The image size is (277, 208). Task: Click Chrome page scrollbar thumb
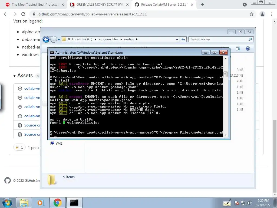click(x=275, y=156)
